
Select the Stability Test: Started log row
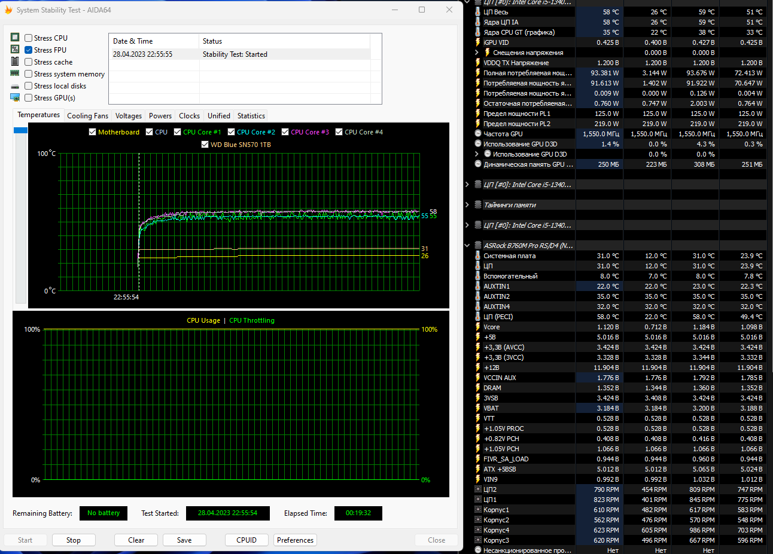click(x=235, y=54)
